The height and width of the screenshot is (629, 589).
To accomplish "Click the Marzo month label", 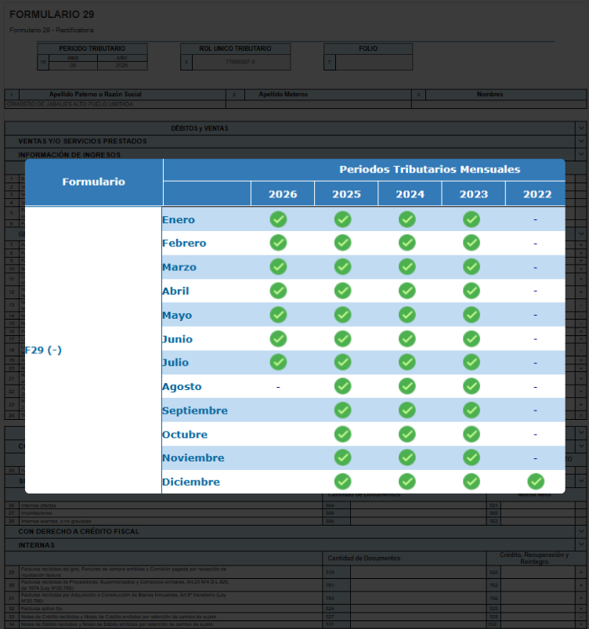I will click(x=179, y=267).
